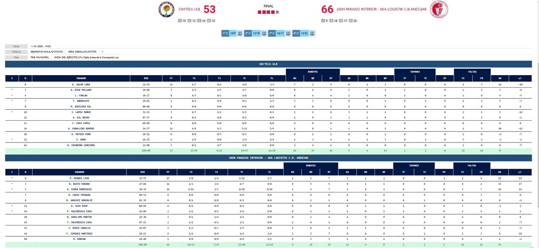Open the first quarter play sheet icon
This screenshot has height=248, width=539.
point(240,33)
